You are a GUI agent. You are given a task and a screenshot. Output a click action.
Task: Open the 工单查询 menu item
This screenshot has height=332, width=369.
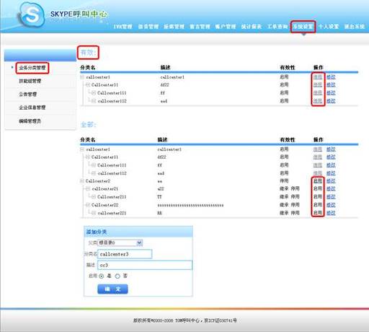pos(277,27)
